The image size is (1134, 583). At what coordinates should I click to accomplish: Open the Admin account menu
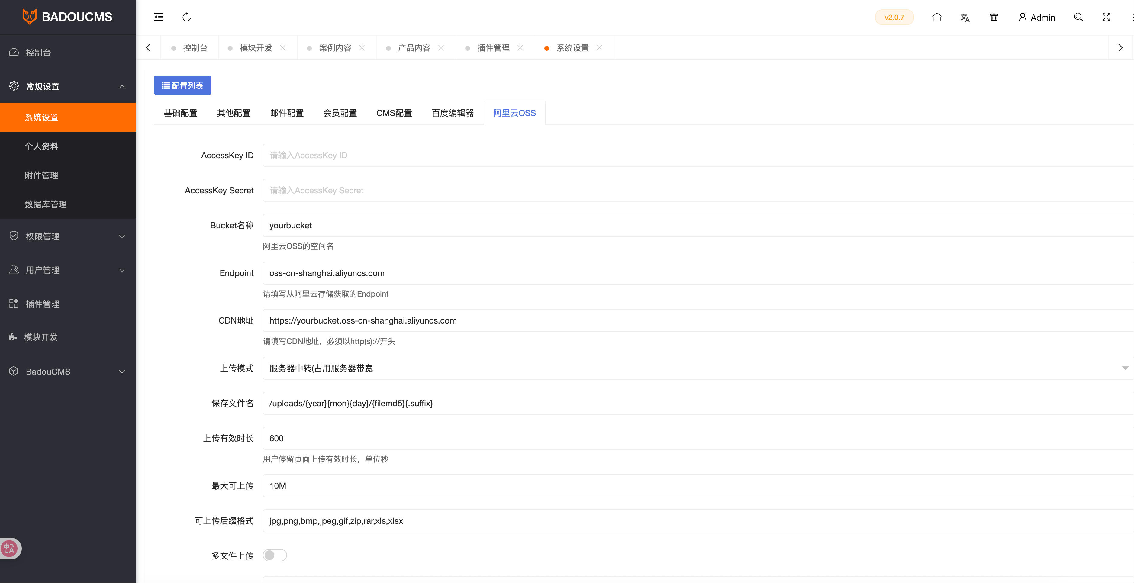1037,17
